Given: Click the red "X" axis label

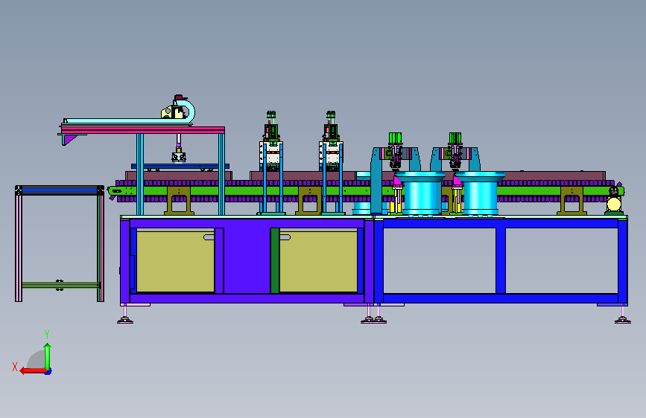Looking at the screenshot, I should click(x=15, y=367).
